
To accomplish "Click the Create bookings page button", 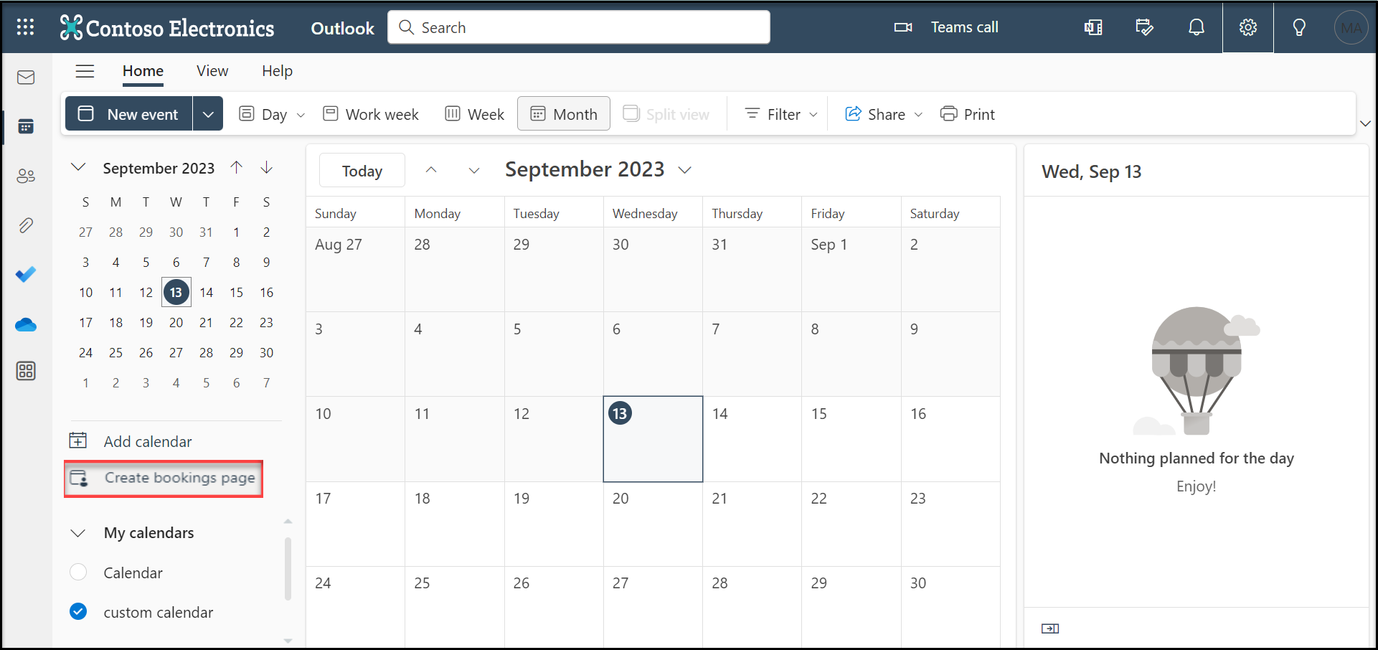I will (164, 478).
